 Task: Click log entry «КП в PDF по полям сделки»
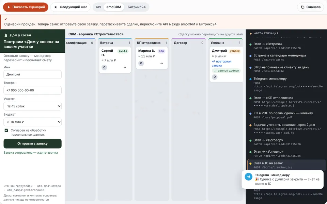pyautogui.click(x=286, y=115)
